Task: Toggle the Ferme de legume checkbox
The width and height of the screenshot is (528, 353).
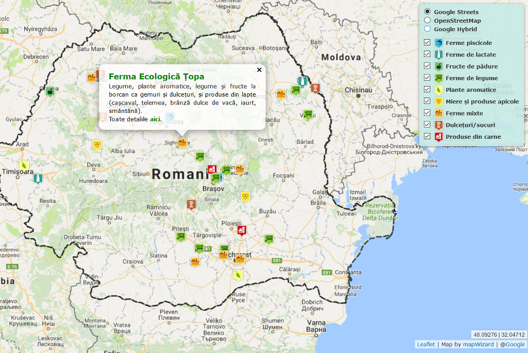Action: (x=427, y=78)
